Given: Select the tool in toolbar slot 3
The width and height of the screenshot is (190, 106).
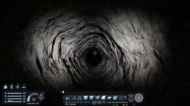Looking at the screenshot, I should 80,98.
